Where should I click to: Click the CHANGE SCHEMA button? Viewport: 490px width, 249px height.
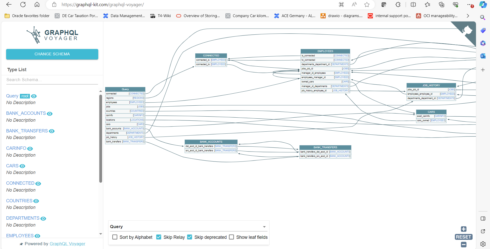point(52,54)
